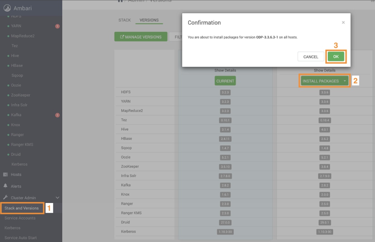Open the Hosts icon in sidebar
This screenshot has height=242, width=375.
[x=5, y=175]
